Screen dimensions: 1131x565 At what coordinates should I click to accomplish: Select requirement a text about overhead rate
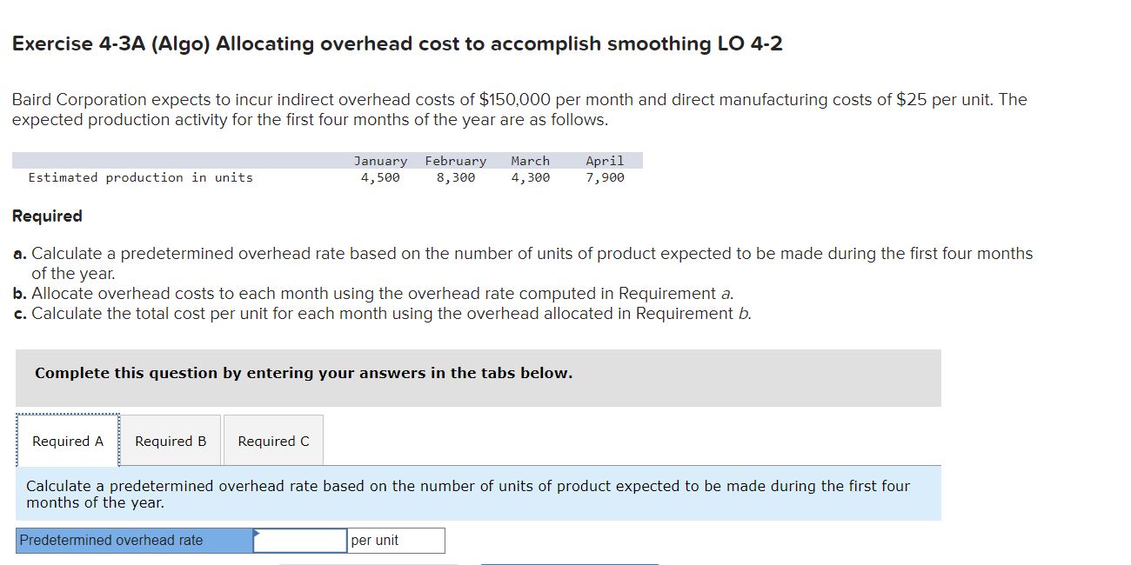pos(522,253)
